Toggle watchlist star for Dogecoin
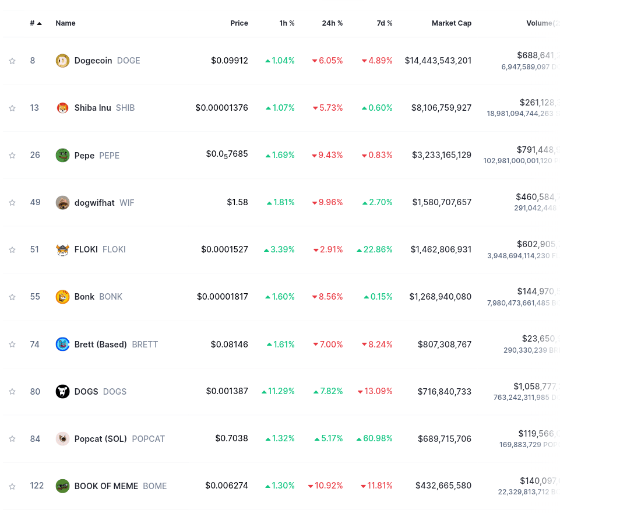 [12, 61]
